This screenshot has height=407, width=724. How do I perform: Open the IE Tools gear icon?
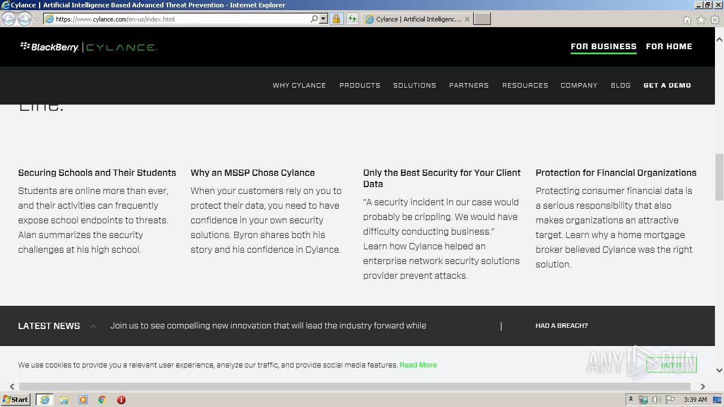pos(715,20)
